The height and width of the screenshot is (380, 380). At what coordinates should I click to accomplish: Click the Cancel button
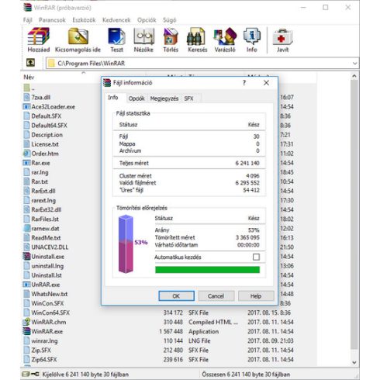coord(216,296)
